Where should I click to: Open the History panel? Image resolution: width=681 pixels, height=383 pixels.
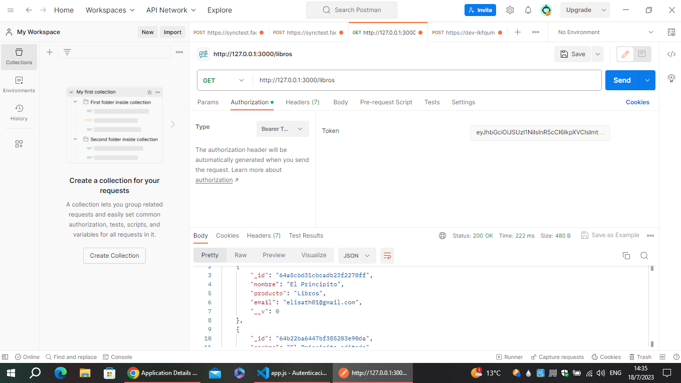(x=19, y=111)
